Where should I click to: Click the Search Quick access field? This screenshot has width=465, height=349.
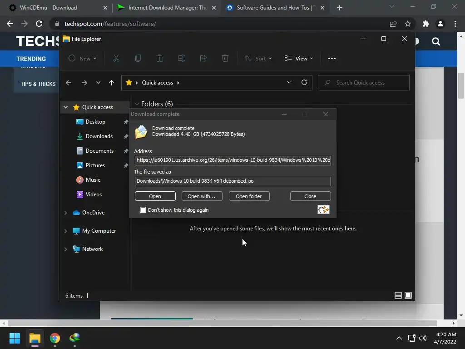364,83
